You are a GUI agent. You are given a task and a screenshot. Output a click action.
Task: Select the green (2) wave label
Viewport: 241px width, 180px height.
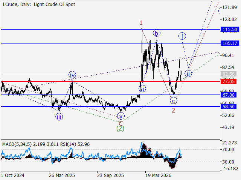click(x=120, y=128)
